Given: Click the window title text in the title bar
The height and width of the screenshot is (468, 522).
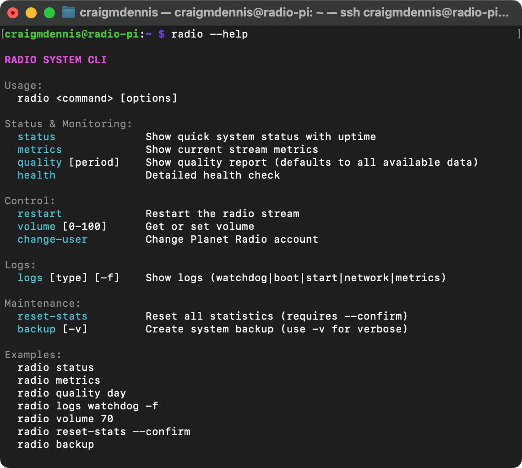Looking at the screenshot, I should click(294, 13).
